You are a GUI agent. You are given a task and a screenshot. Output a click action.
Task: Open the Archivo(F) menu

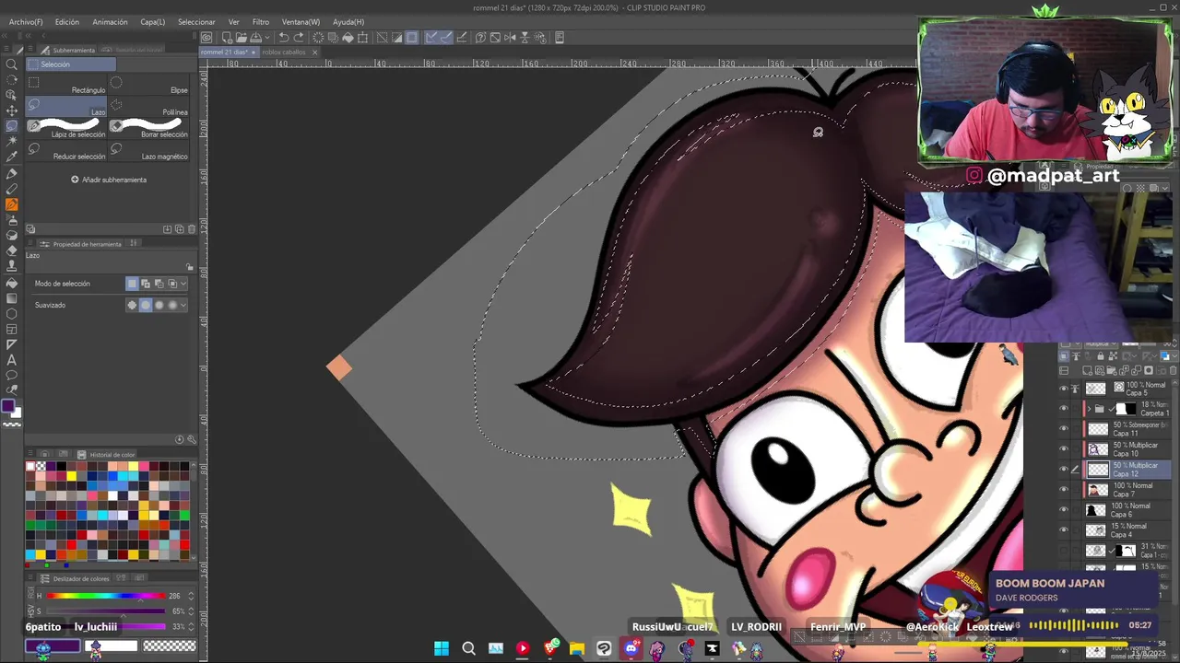click(x=26, y=21)
